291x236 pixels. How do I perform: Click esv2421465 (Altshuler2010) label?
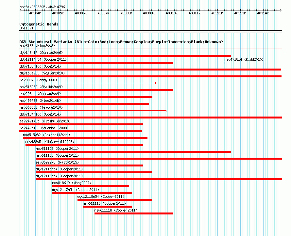point(45,121)
